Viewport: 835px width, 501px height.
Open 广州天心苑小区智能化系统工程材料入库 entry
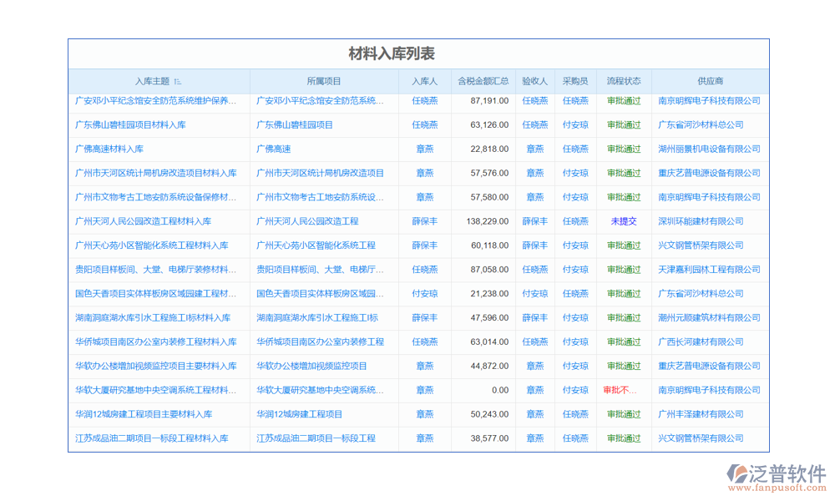(x=152, y=246)
